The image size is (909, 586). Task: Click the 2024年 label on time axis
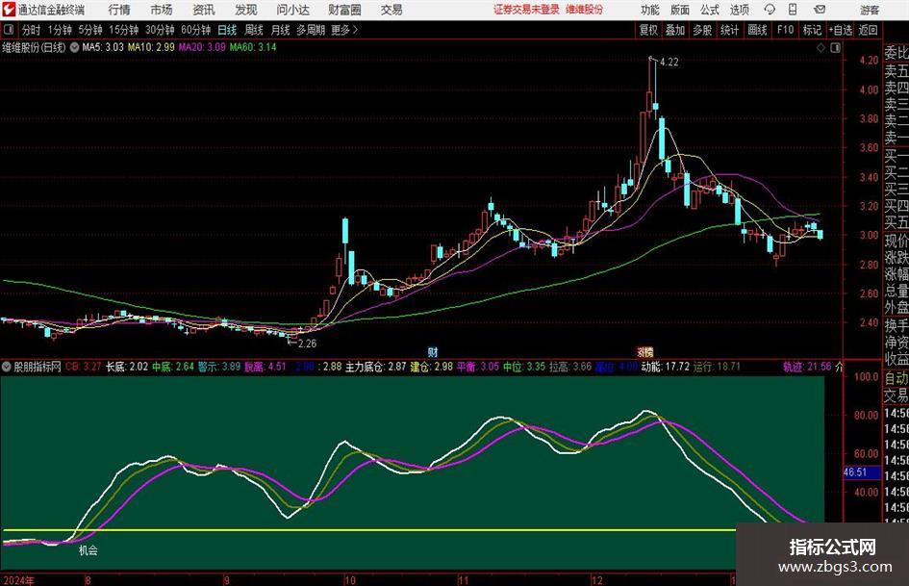click(18, 580)
